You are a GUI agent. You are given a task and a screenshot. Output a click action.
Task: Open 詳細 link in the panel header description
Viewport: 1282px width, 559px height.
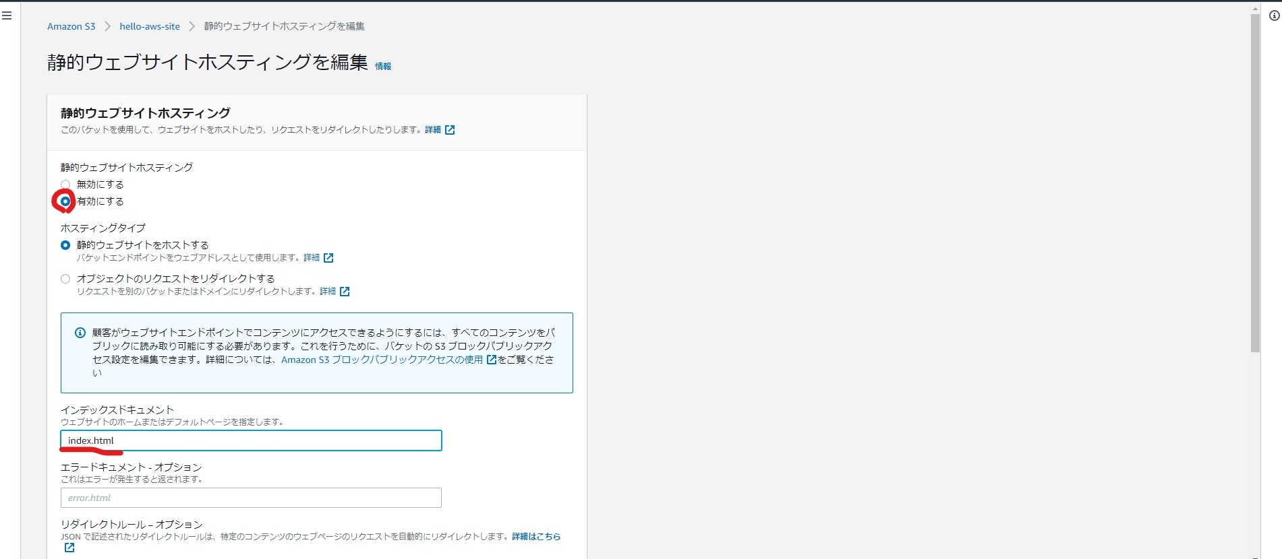(x=433, y=130)
